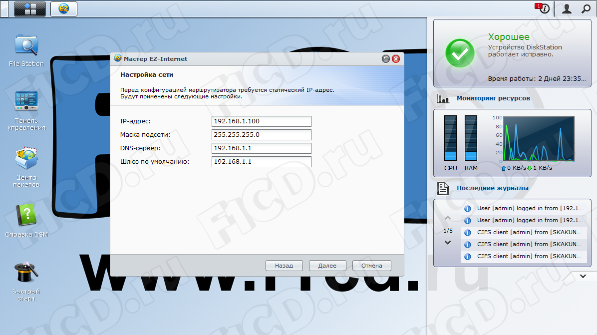Click the RAM usage bar
The image size is (597, 335).
[x=471, y=138]
